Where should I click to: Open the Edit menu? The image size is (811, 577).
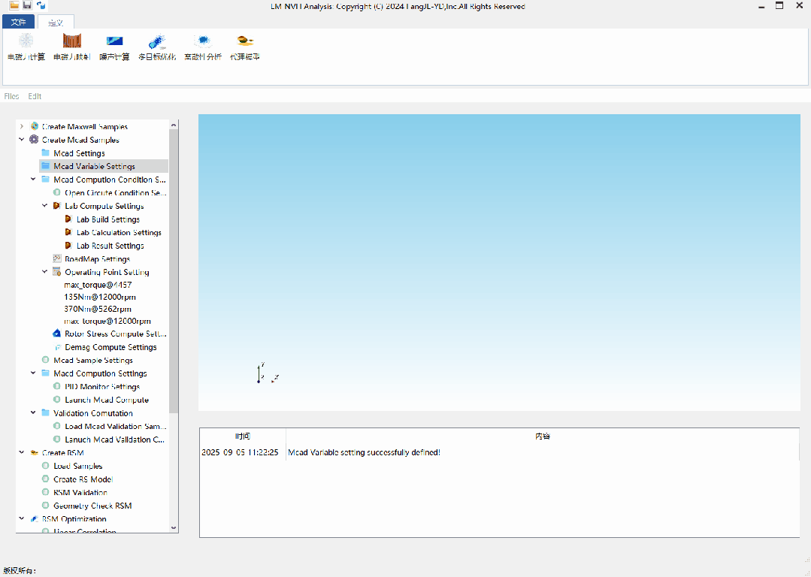pos(35,96)
